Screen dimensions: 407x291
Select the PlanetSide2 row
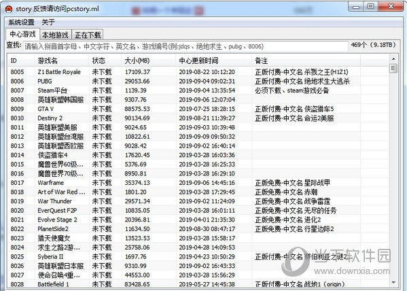(x=198, y=229)
